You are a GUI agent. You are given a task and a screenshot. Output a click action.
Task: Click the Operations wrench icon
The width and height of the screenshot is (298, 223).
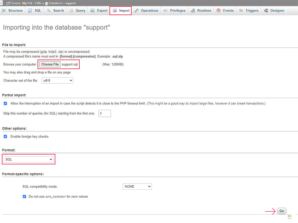coord(136,11)
